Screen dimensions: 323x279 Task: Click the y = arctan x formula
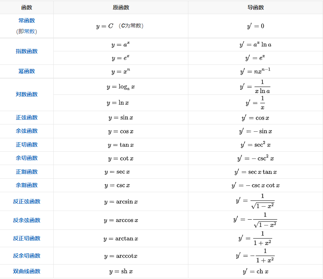pyautogui.click(x=121, y=239)
